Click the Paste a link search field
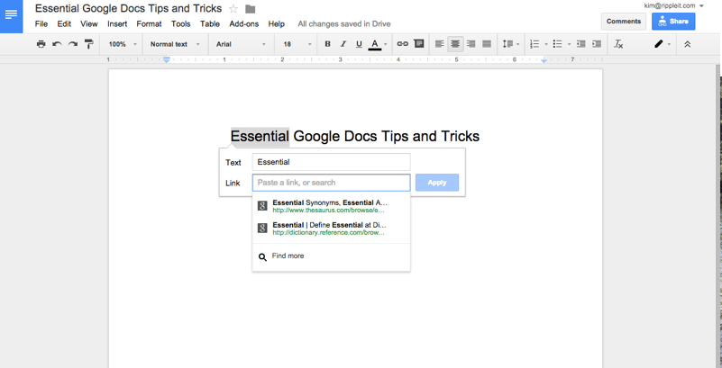This screenshot has width=722, height=368. click(331, 183)
